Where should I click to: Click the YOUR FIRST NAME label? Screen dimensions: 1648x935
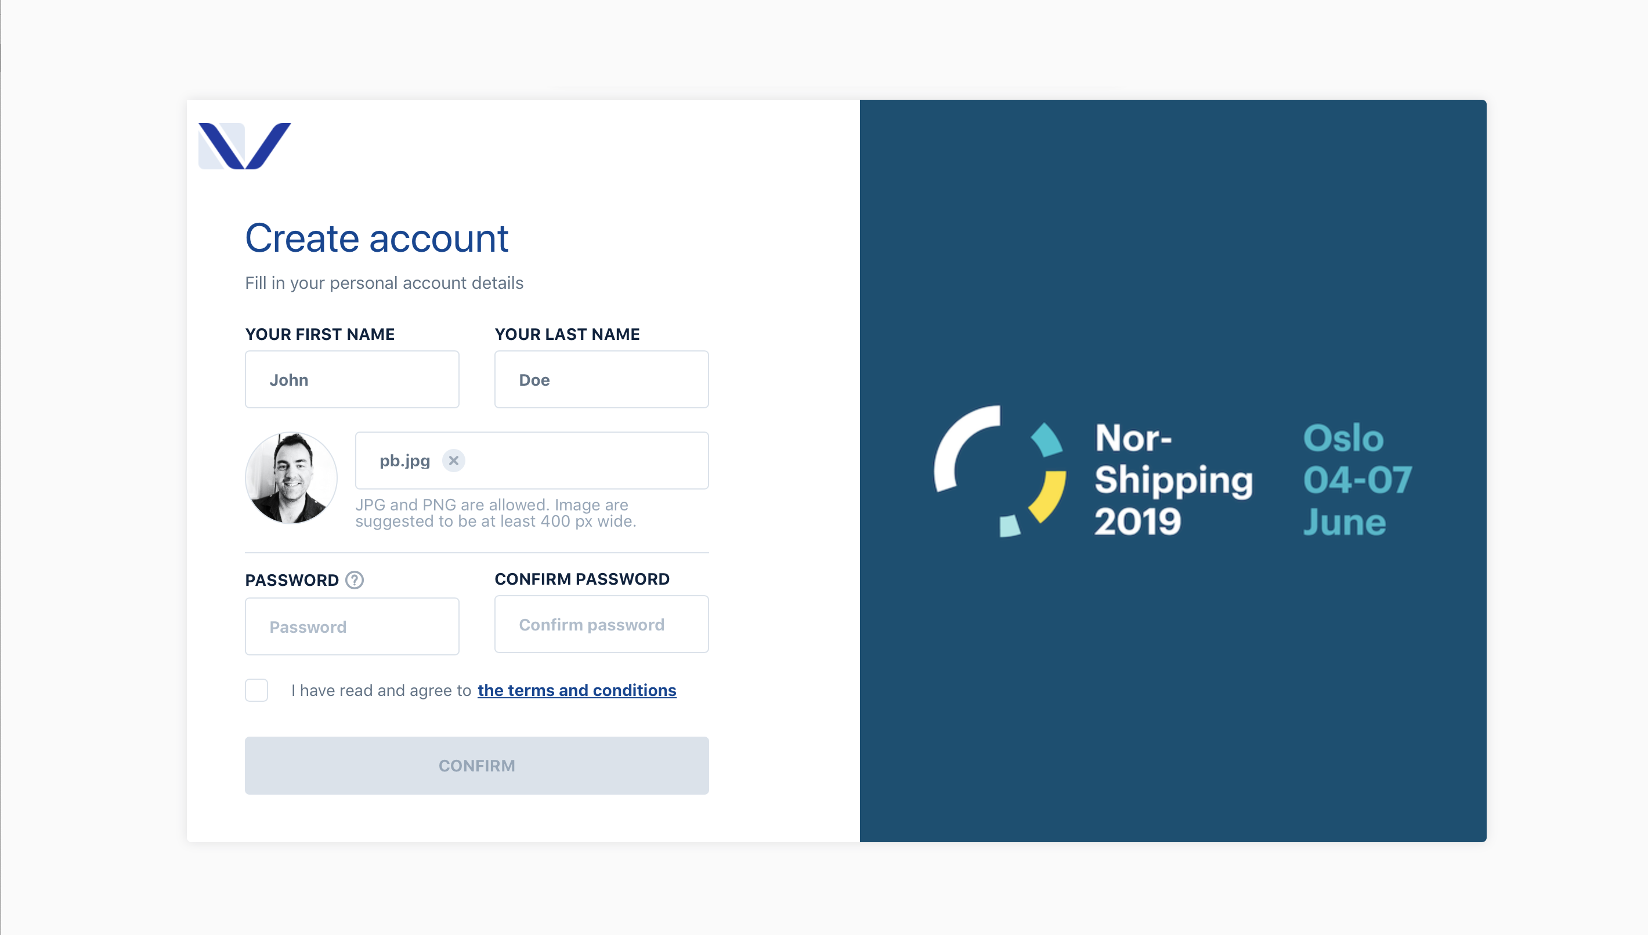click(x=320, y=334)
